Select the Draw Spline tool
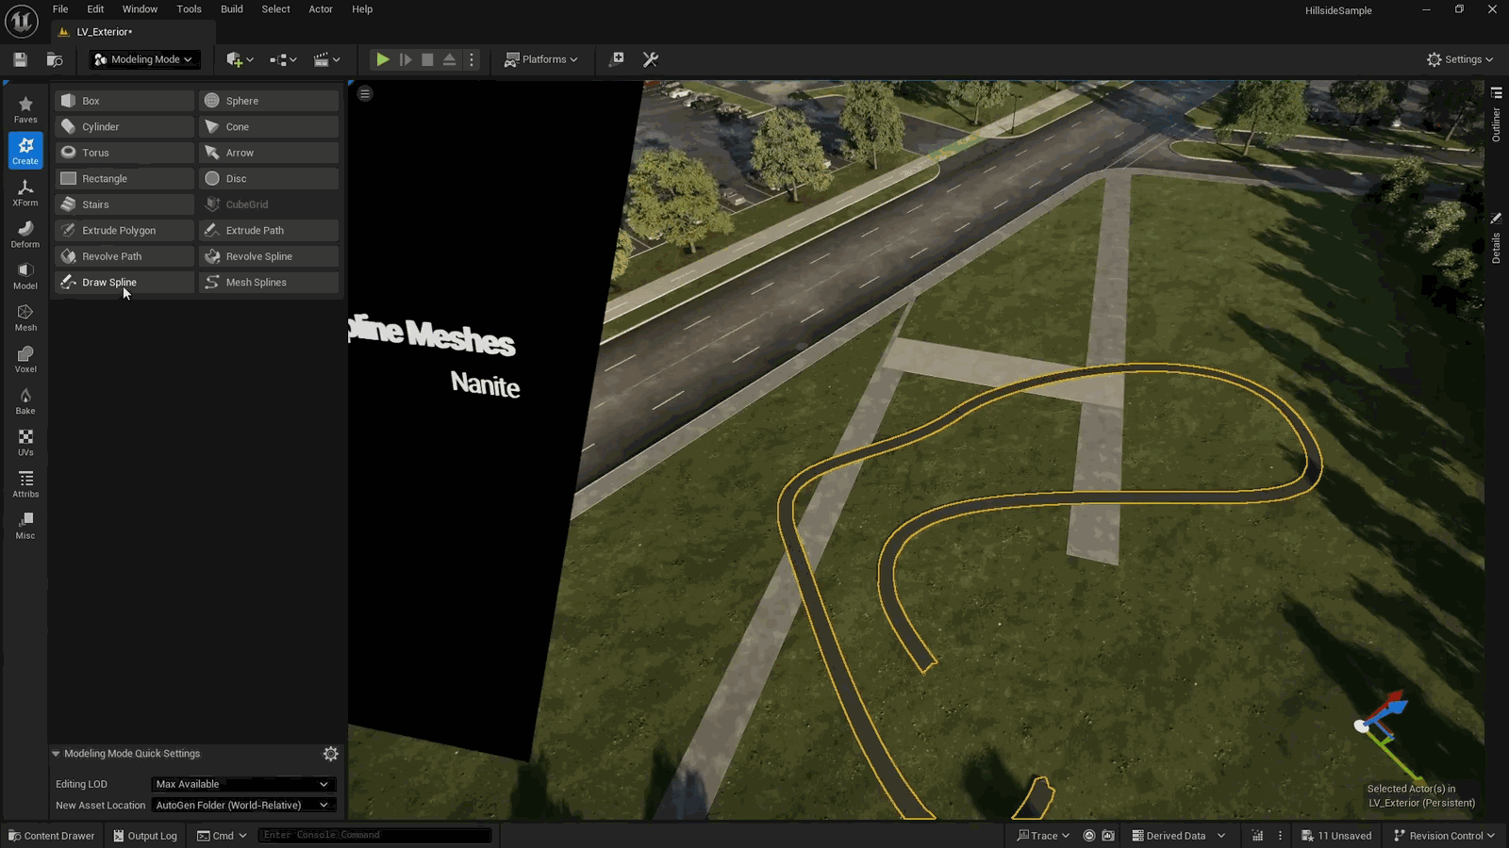Screen dimensions: 1509x848 [x=124, y=283]
